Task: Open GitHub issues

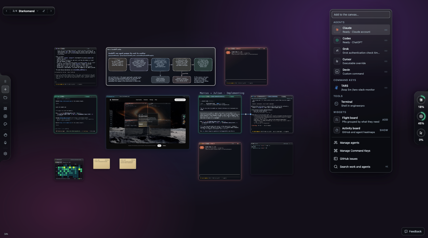Action: [x=361, y=159]
